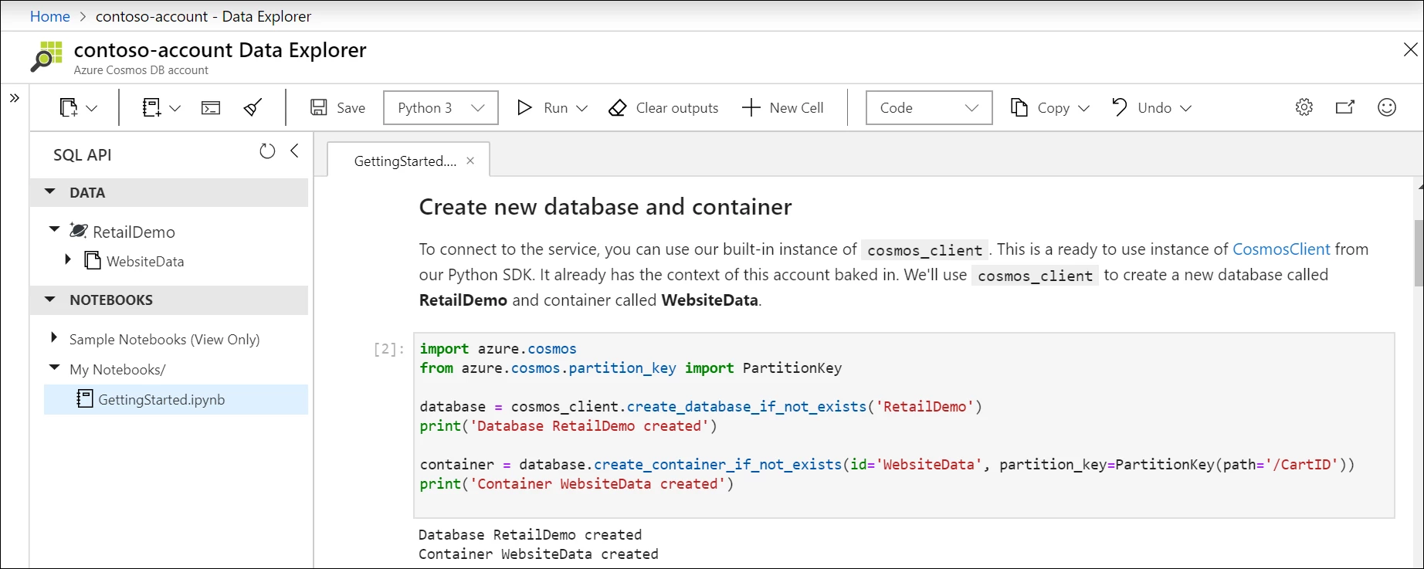Select the WebsiteData container
The image size is (1424, 569).
pos(145,261)
